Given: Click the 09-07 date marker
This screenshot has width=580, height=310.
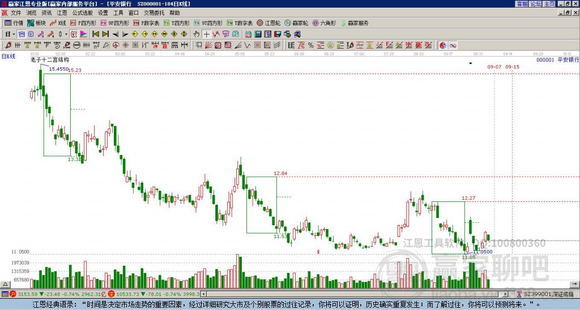Looking at the screenshot, I should [x=494, y=67].
